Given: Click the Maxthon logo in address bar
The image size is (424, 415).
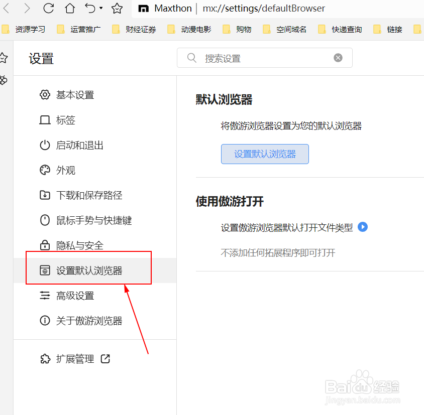Looking at the screenshot, I should point(143,9).
